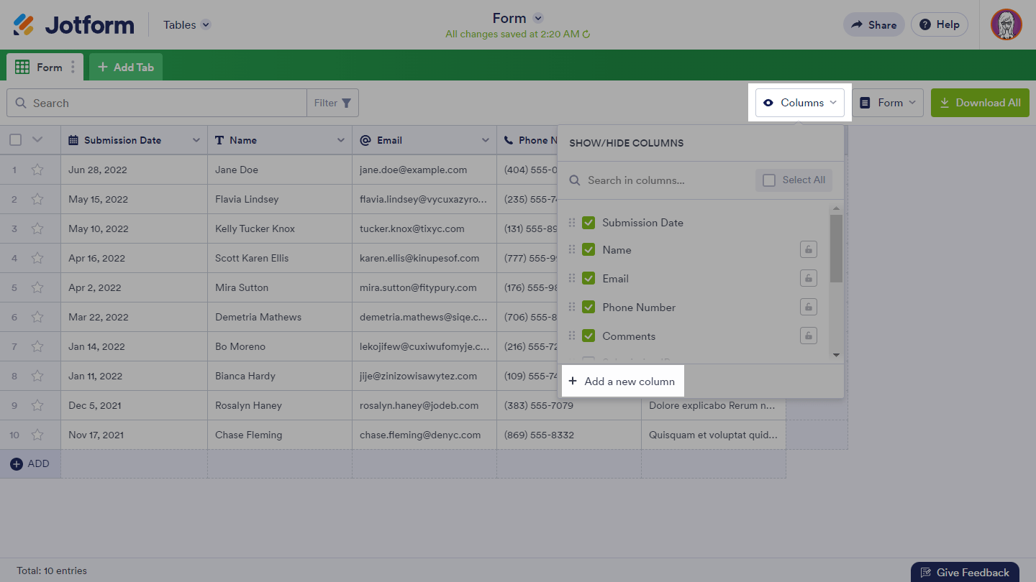
Task: Toggle the lock icon for Comments column
Action: (809, 336)
